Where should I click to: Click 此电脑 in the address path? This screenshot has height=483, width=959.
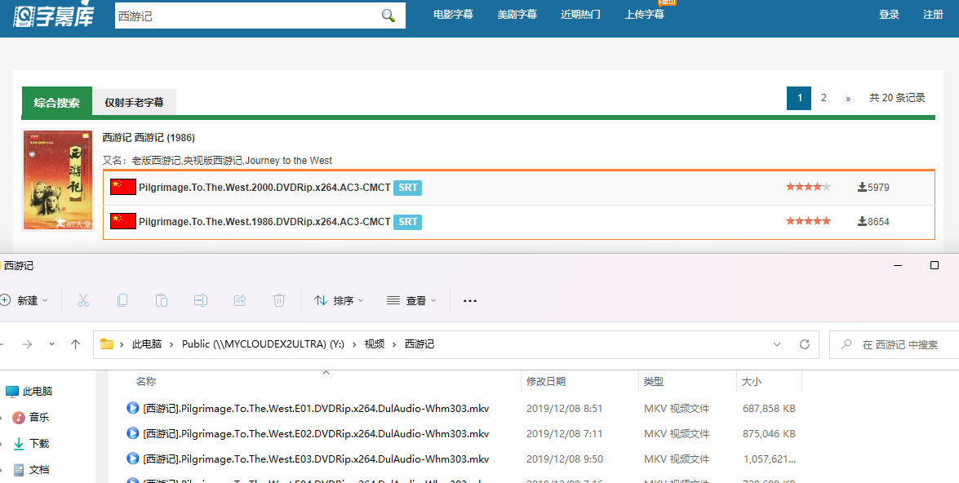[x=147, y=344]
